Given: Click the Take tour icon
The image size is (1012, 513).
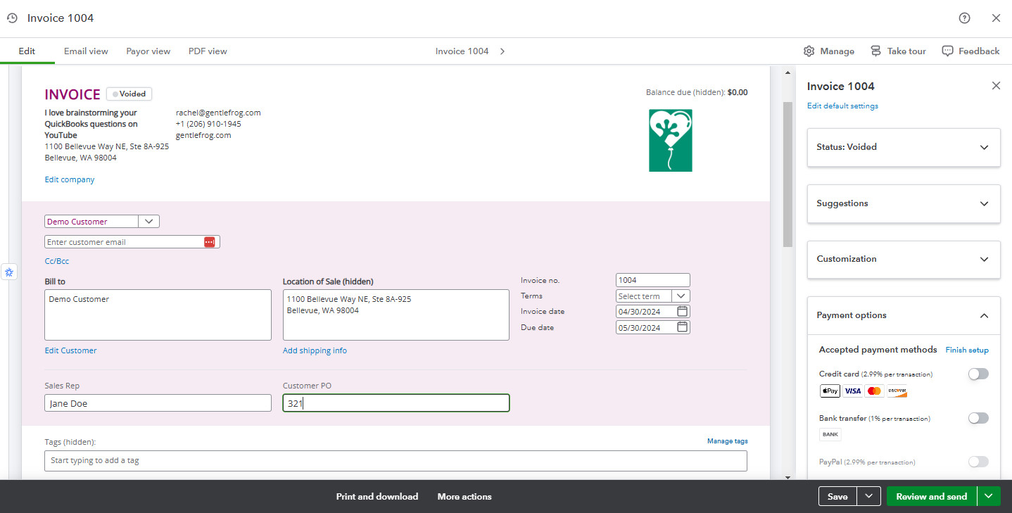Looking at the screenshot, I should pyautogui.click(x=875, y=51).
